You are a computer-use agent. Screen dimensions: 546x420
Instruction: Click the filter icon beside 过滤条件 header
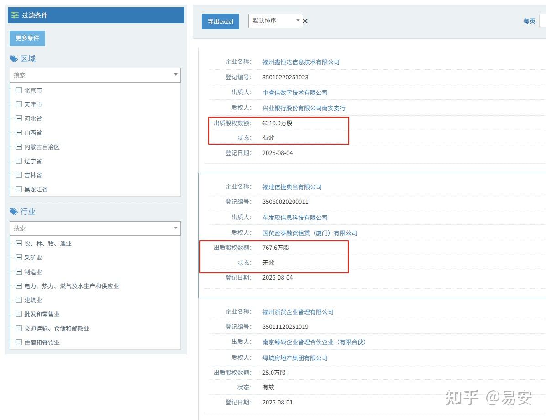point(14,15)
